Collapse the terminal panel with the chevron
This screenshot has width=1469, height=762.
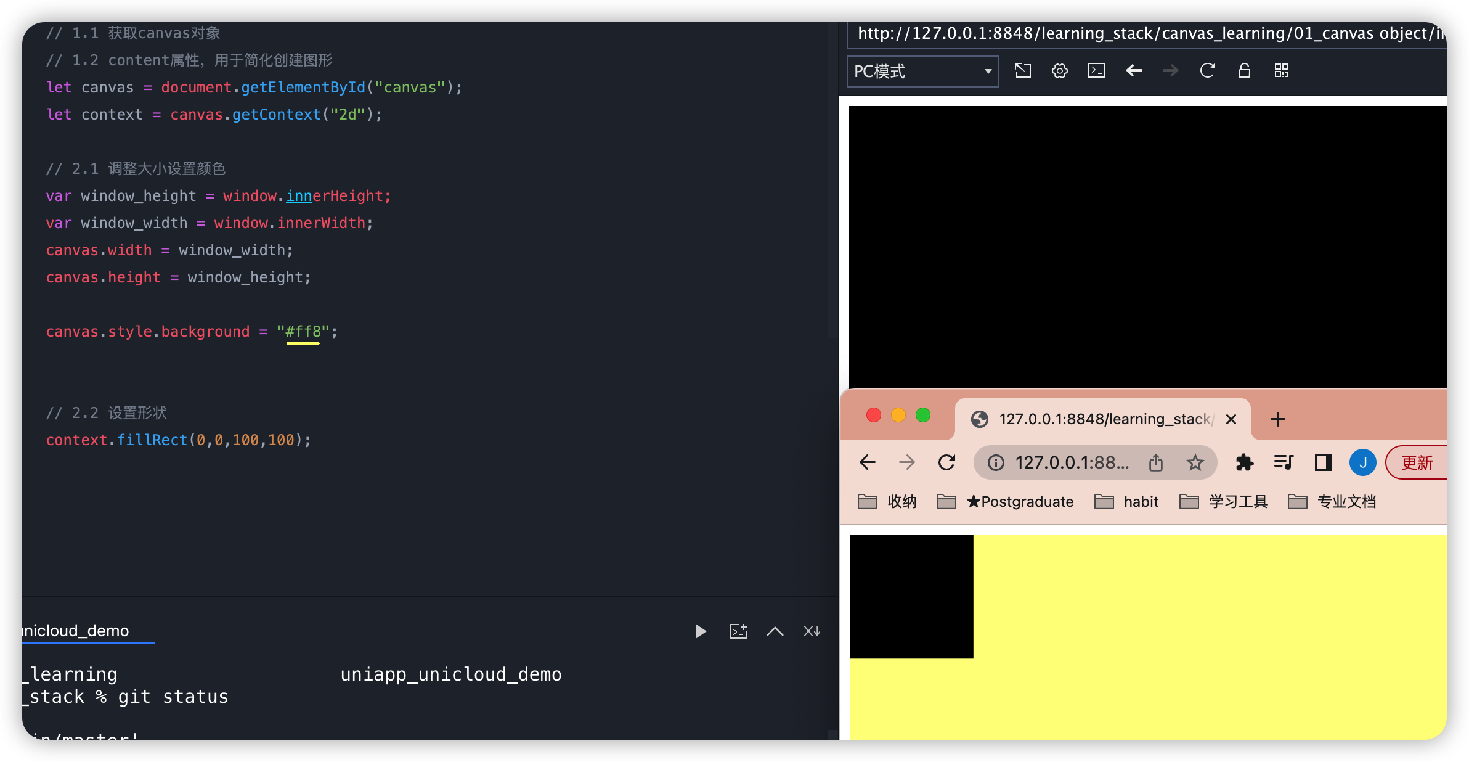pyautogui.click(x=775, y=631)
